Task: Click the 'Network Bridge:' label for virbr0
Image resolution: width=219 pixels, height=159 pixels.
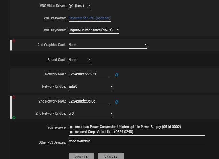Action: coord(54,86)
